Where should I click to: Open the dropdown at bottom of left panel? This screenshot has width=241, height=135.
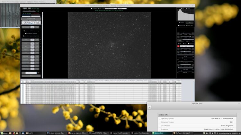click(31, 73)
